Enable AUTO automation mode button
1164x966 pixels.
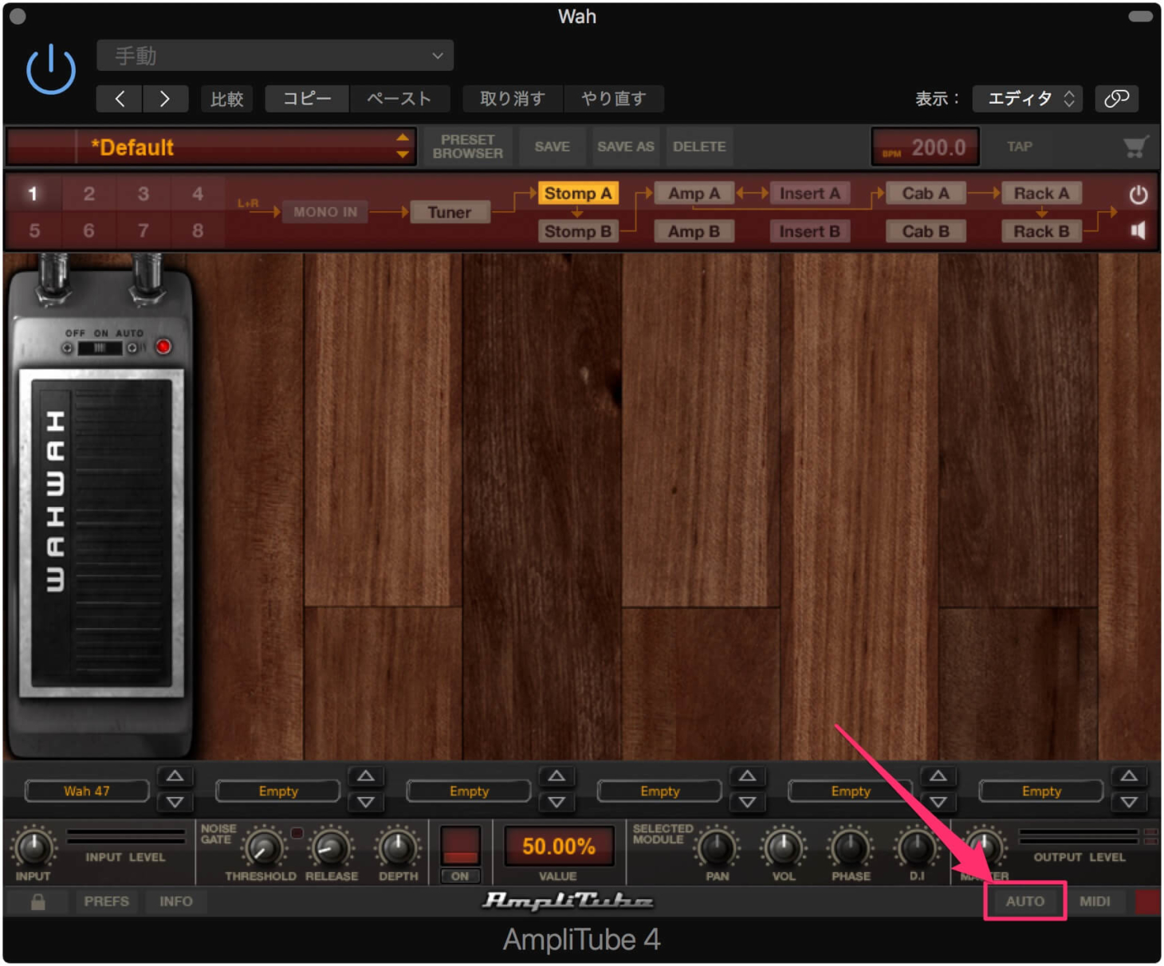[1024, 901]
